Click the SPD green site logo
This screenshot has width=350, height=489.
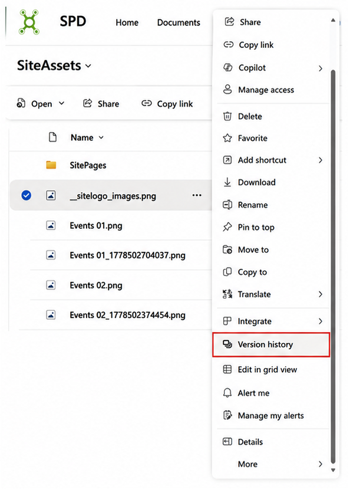29,22
